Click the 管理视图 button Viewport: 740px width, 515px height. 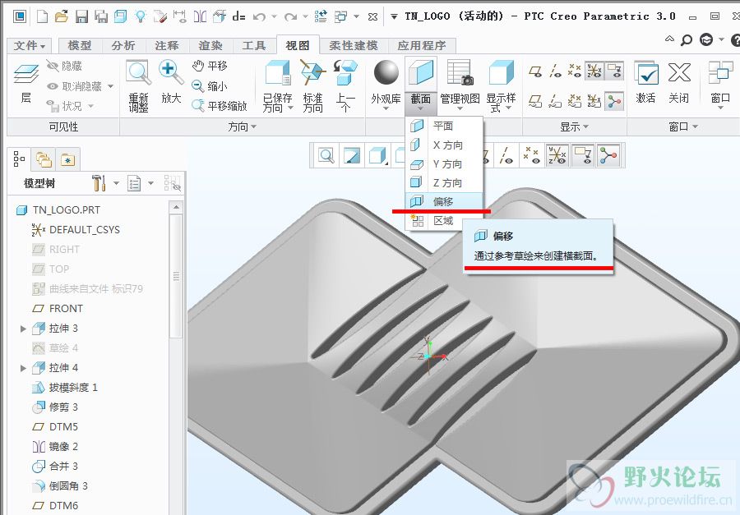pos(460,85)
